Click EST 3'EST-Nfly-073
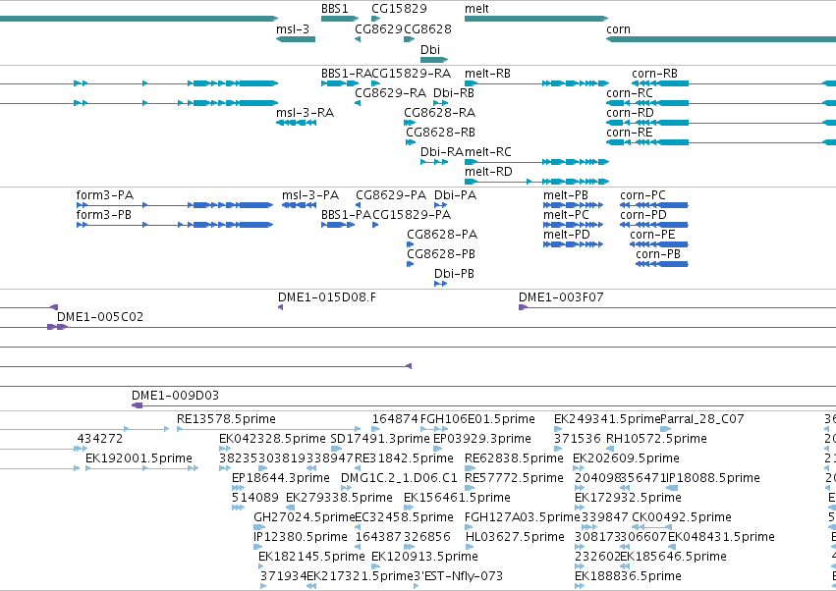Screen dimensions: 836x591 [x=458, y=577]
